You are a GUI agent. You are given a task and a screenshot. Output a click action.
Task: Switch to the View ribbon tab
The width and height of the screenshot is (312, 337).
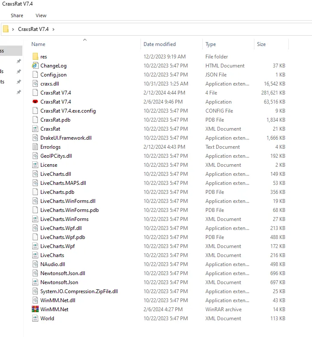coord(41,15)
